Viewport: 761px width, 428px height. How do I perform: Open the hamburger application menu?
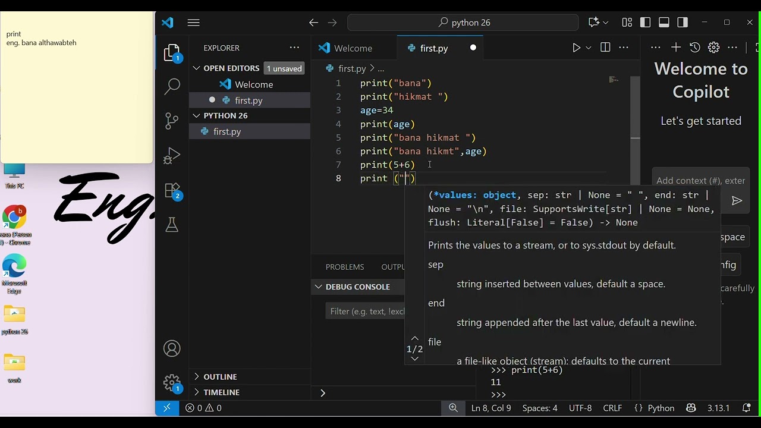(193, 23)
